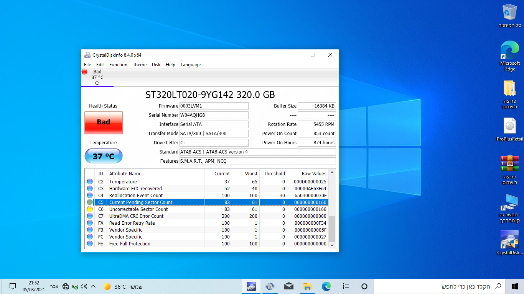Click the CrystalDiskInfo title bar icon
The width and height of the screenshot is (524, 294).
[x=88, y=55]
